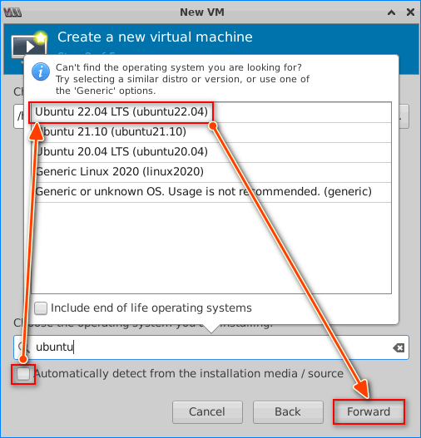Roll up the New VM window
Viewport: 421px width, 438px height.
click(x=391, y=12)
